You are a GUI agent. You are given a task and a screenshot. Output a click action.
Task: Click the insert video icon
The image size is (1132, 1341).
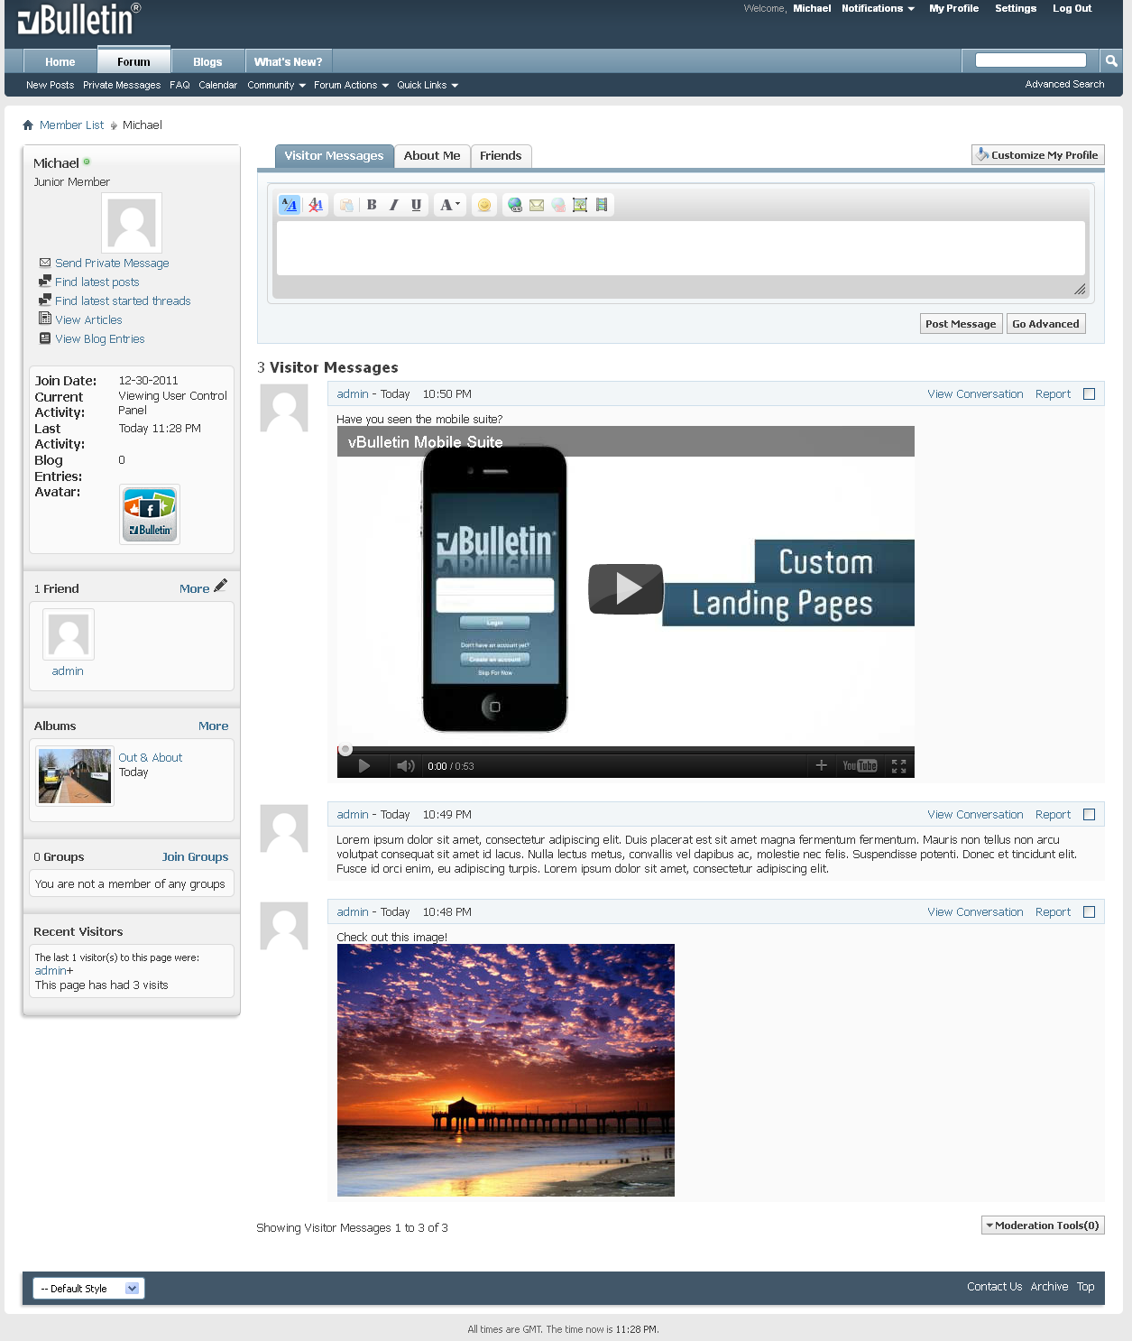pyautogui.click(x=602, y=205)
